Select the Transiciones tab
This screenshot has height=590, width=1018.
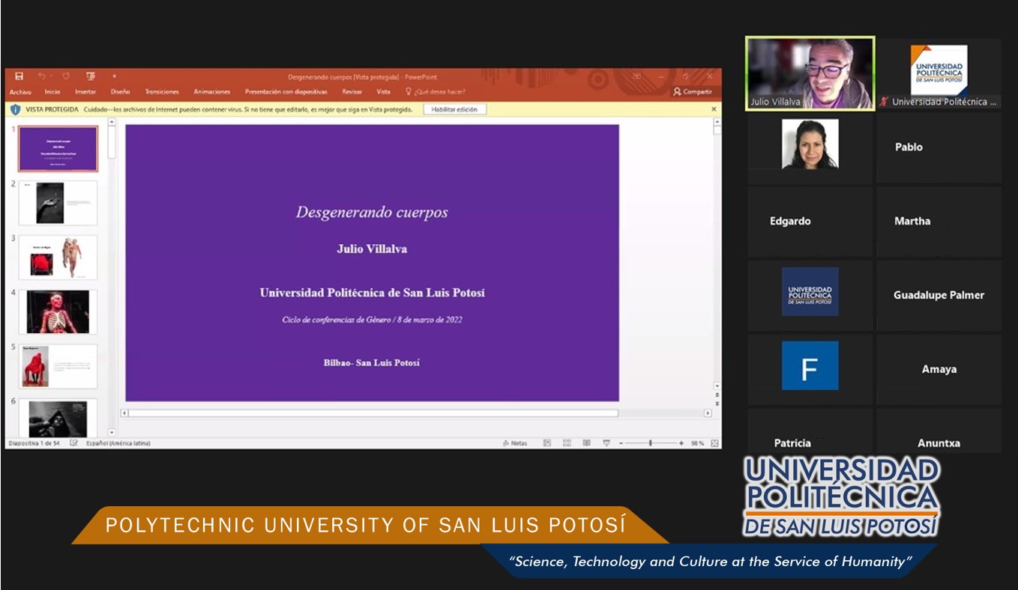pos(162,92)
